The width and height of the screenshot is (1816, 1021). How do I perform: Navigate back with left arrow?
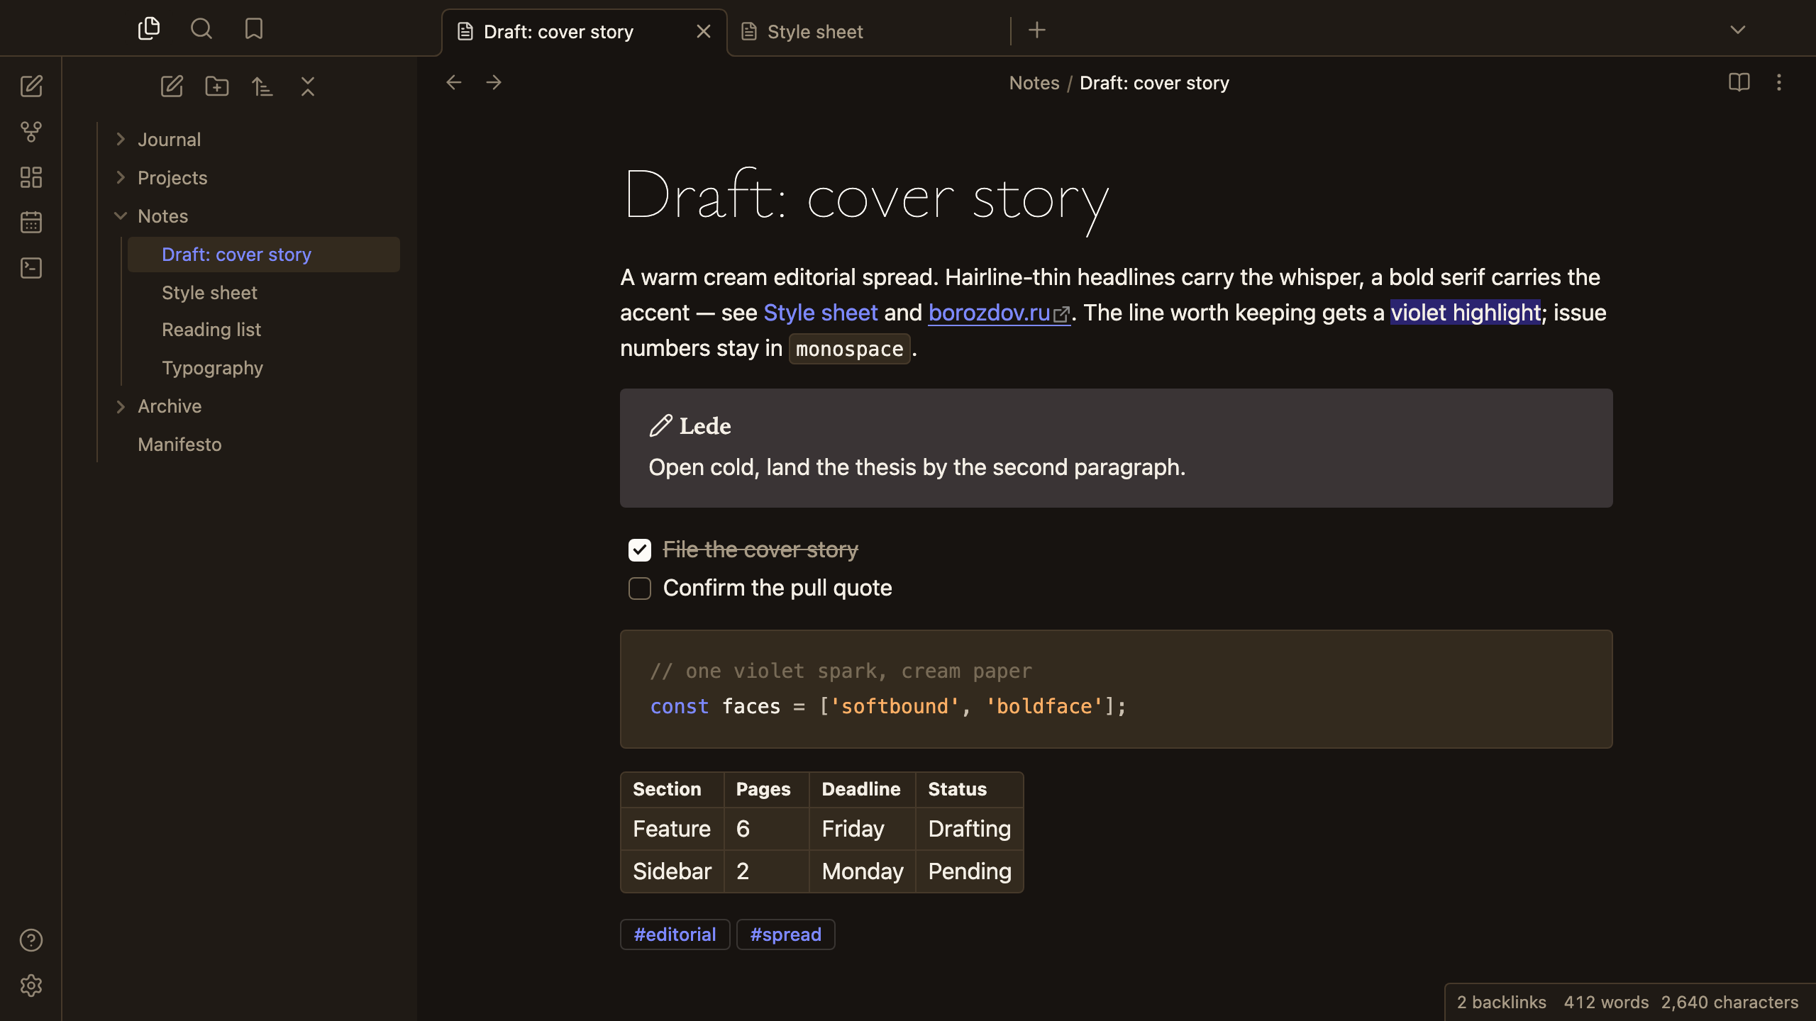tap(454, 83)
